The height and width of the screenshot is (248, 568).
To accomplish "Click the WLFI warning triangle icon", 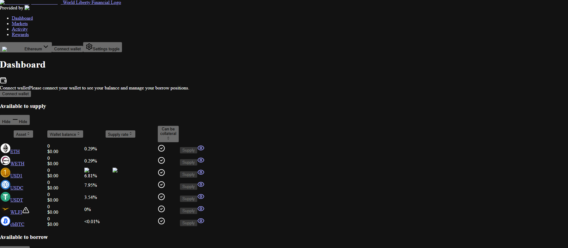I will [26, 210].
